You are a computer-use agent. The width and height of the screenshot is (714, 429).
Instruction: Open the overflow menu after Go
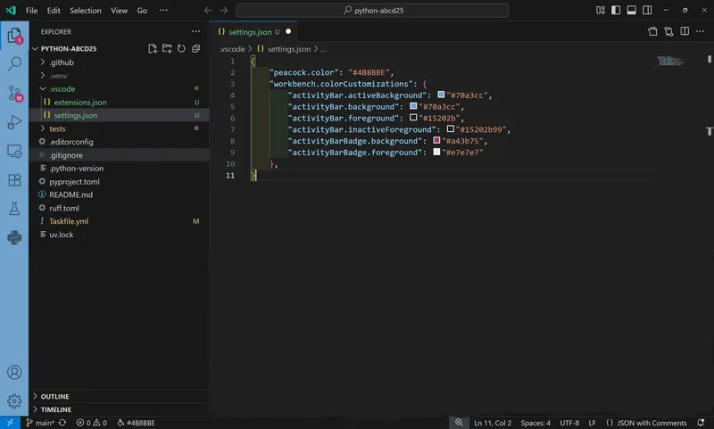point(163,10)
